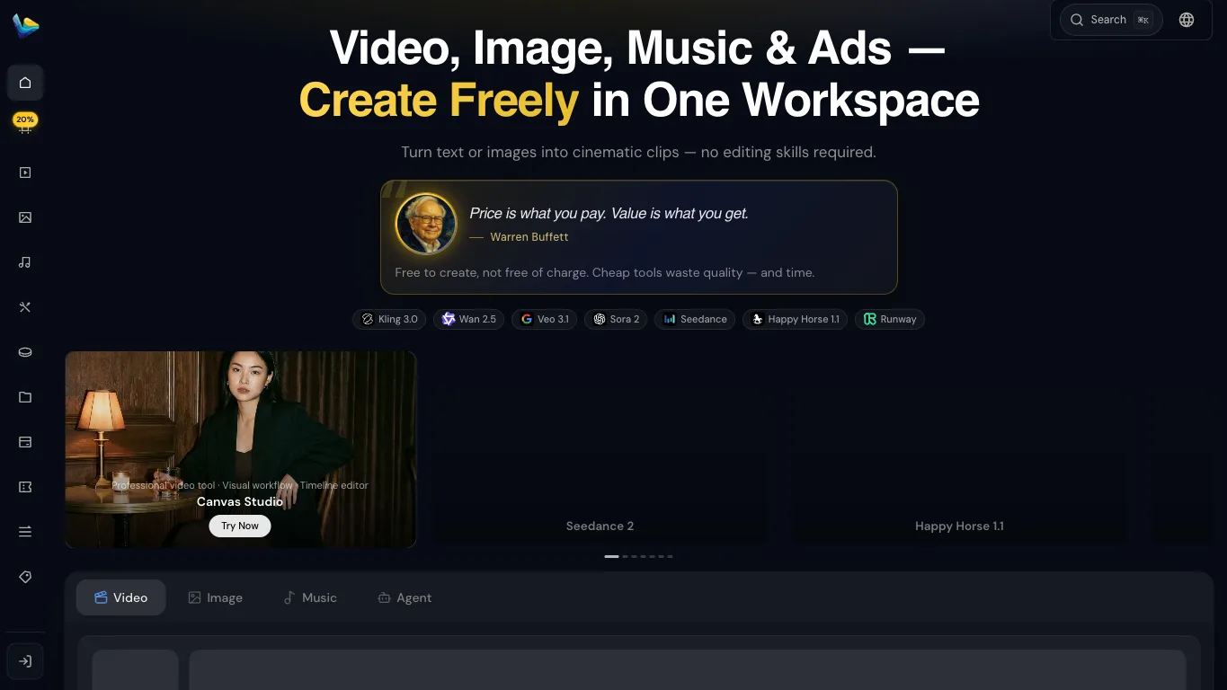Click the "Warren Buffett" attribution text

pos(529,237)
